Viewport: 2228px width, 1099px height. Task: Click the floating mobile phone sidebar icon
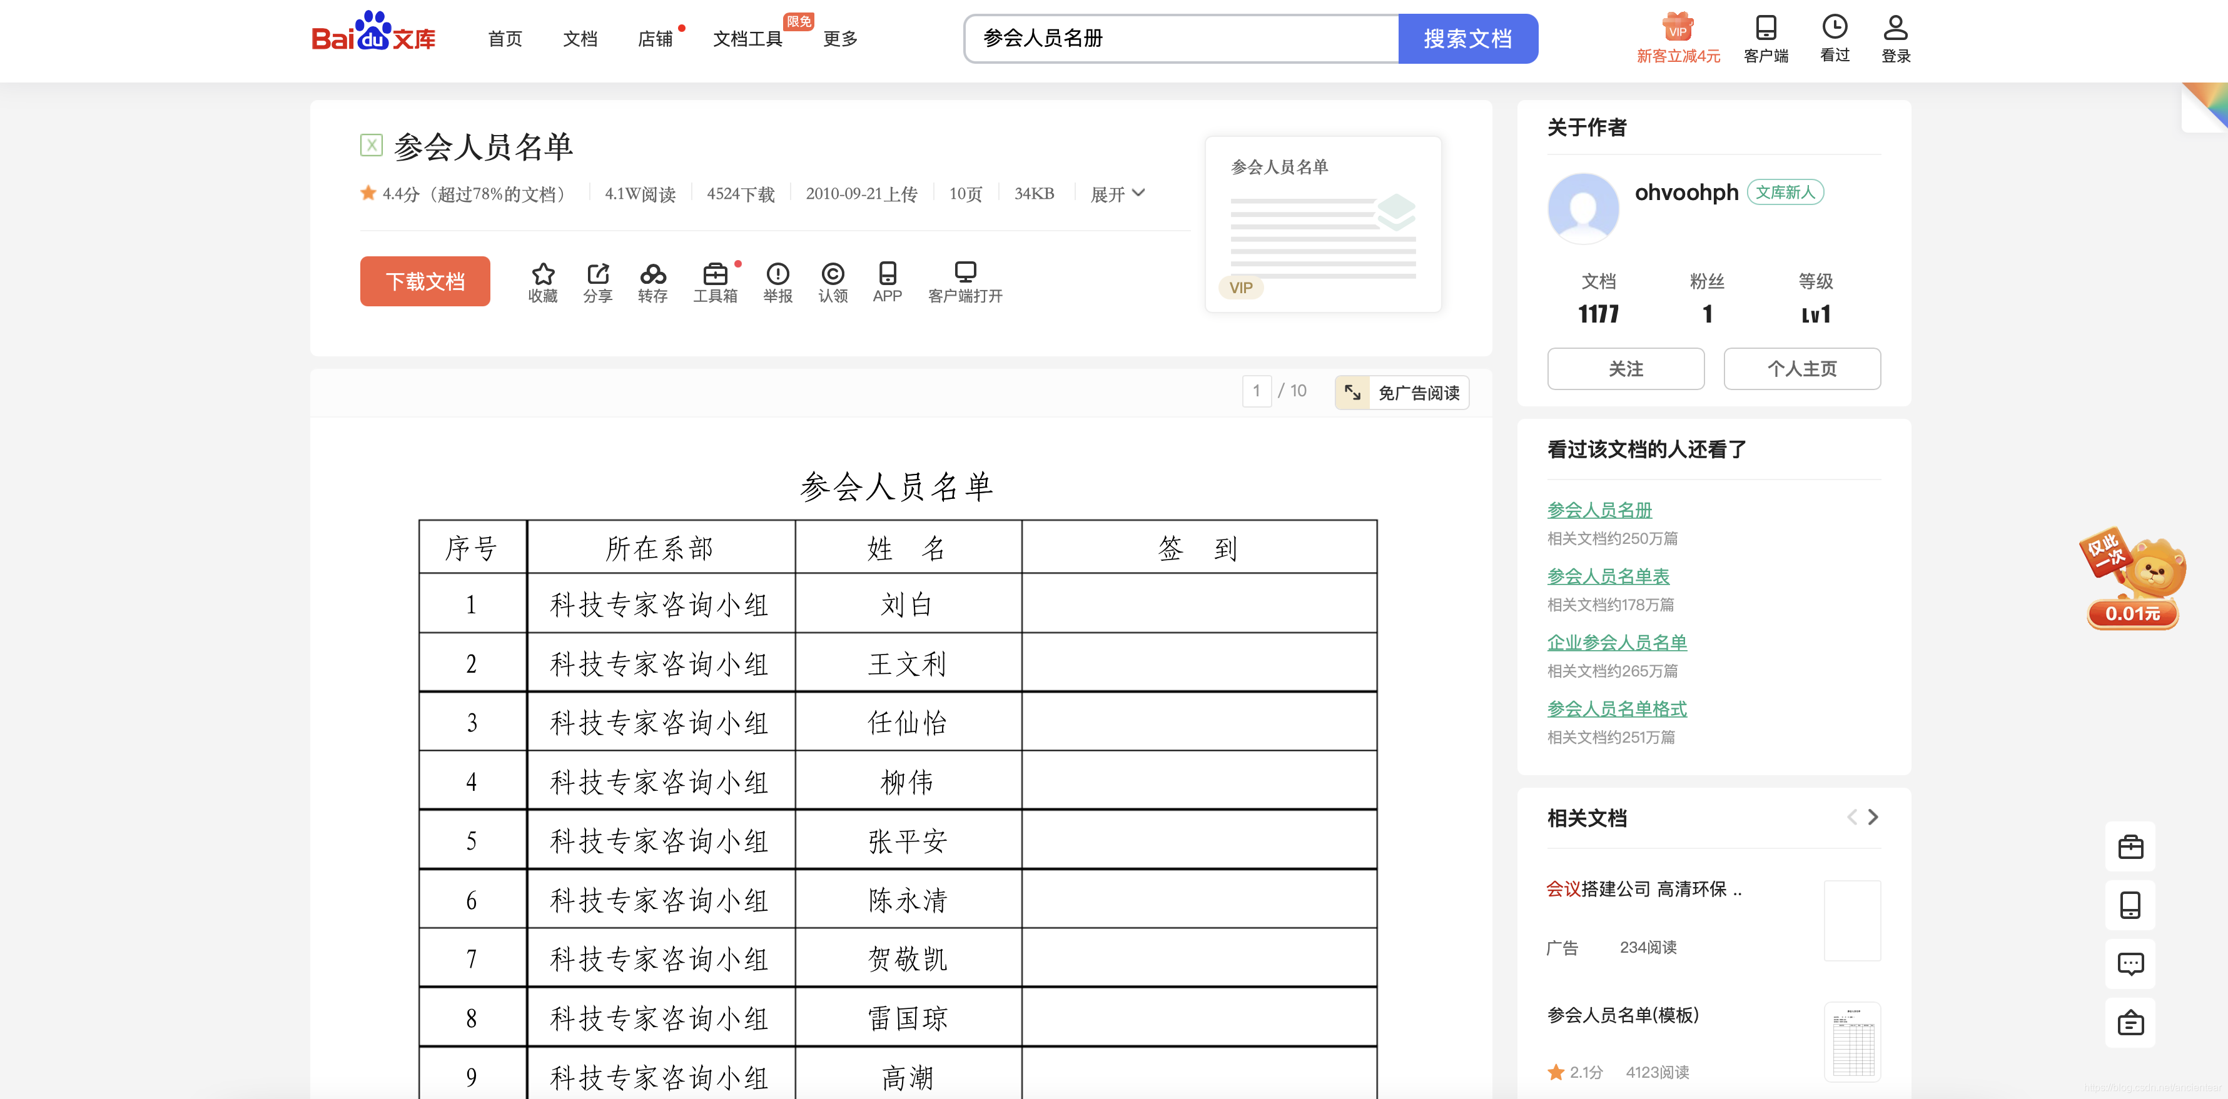point(2130,905)
